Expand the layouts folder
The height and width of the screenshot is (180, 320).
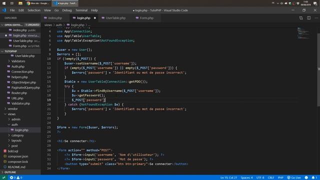coord(16,140)
